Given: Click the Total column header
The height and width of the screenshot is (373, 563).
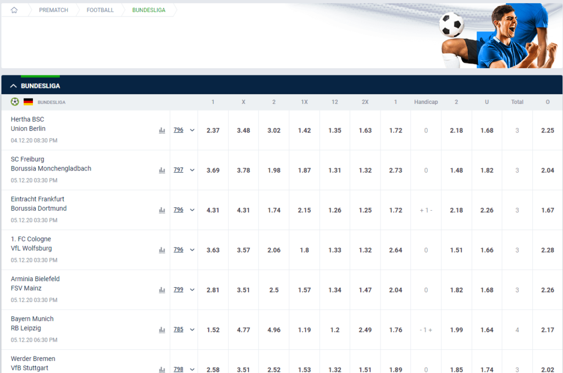Looking at the screenshot, I should pos(517,102).
